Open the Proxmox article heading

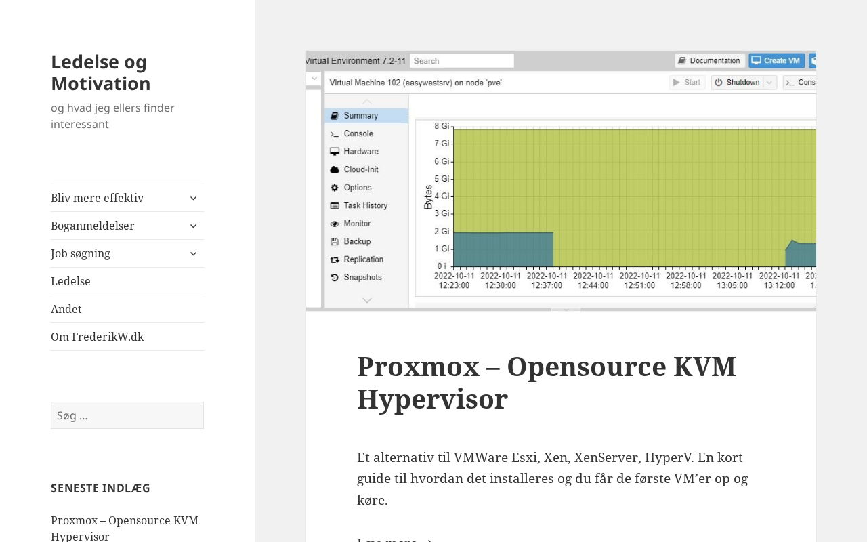(x=546, y=383)
